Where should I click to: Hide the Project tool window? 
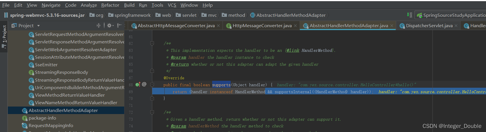119,25
